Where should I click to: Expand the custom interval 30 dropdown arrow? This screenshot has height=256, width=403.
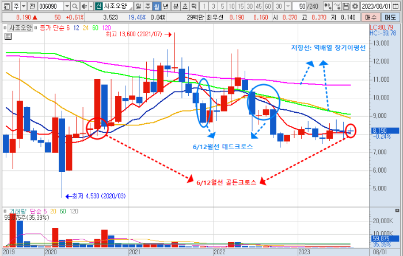click(x=288, y=6)
